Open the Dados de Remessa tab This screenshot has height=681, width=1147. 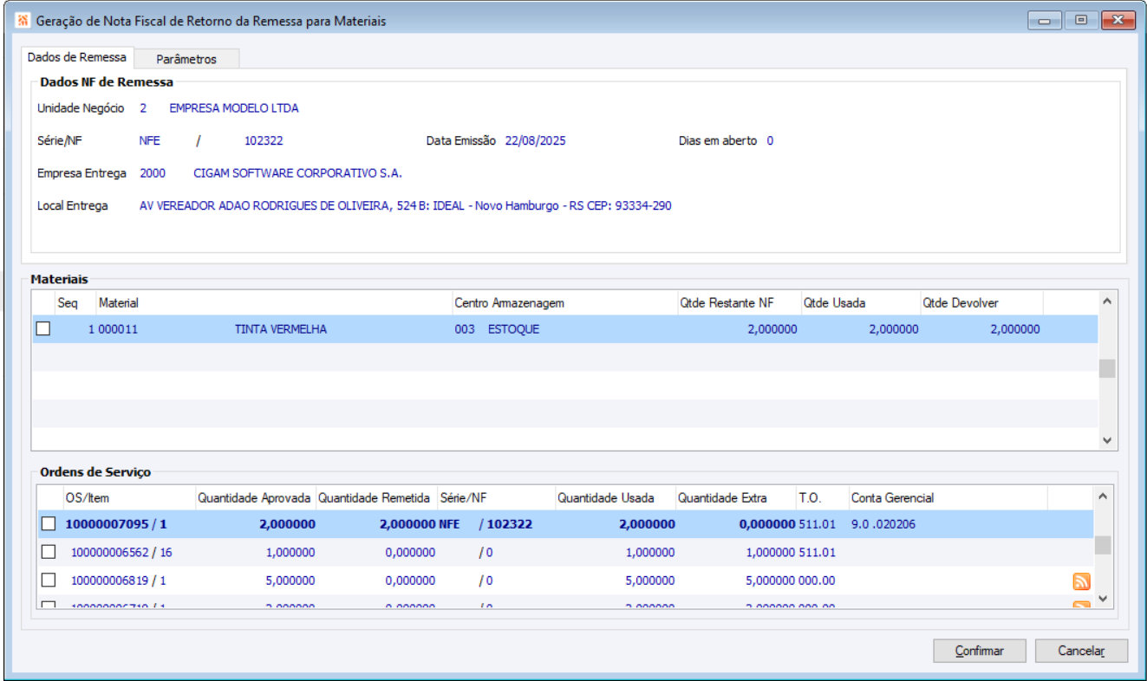click(77, 58)
